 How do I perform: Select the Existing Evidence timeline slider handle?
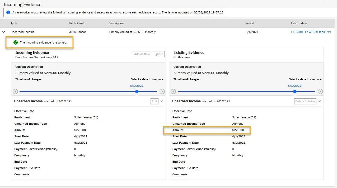coord(295,91)
